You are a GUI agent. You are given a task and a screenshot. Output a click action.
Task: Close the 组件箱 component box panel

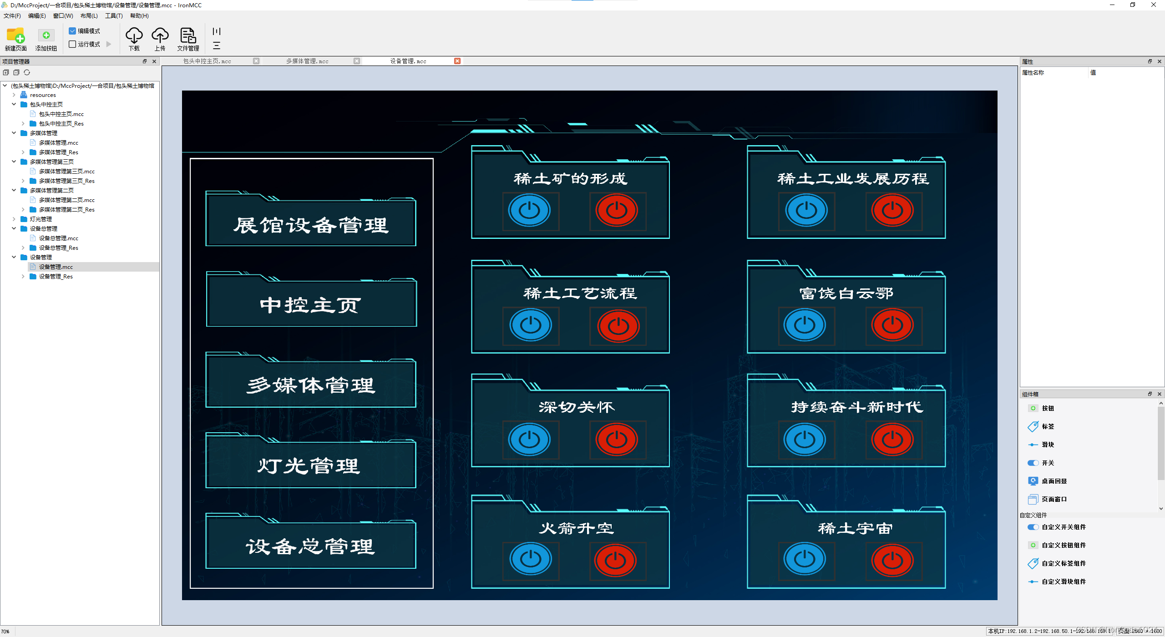(x=1160, y=394)
